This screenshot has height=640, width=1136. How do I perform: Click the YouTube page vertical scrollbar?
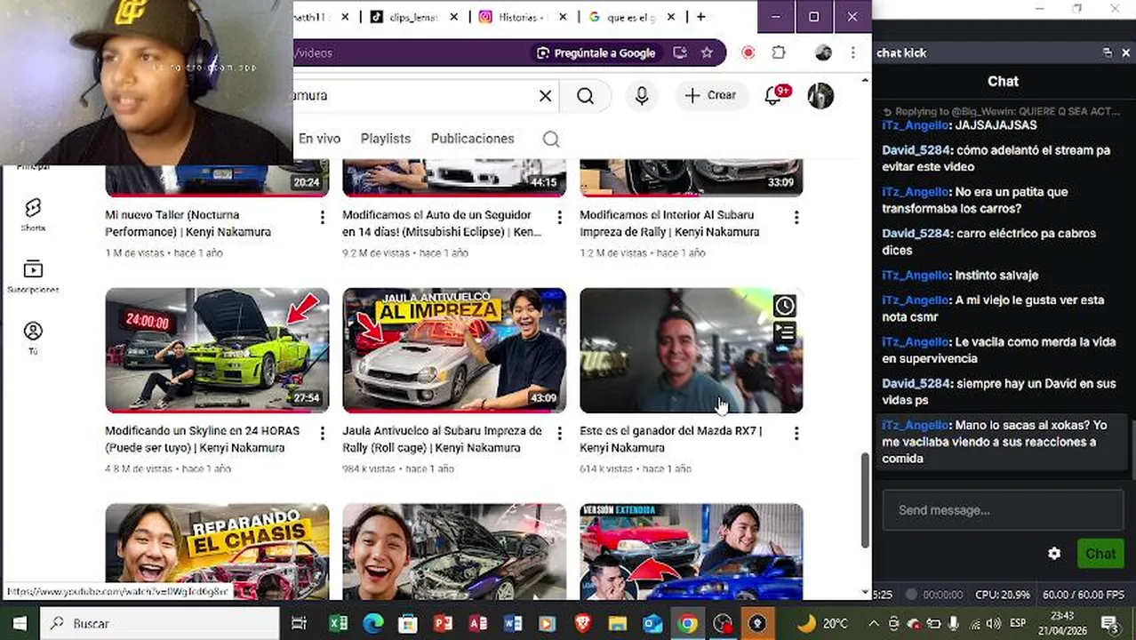coord(866,500)
